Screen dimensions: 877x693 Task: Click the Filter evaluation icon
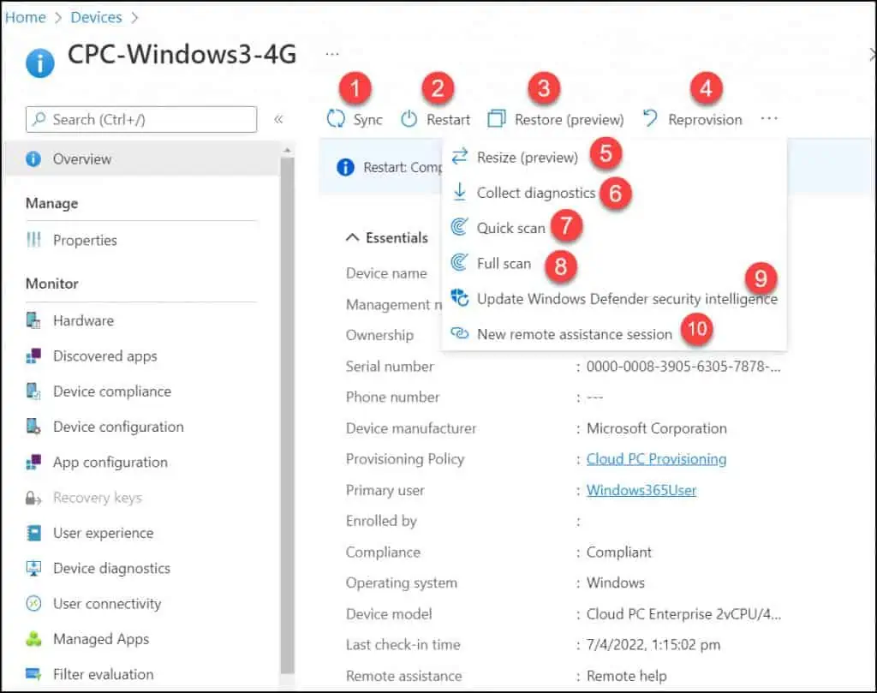(33, 674)
